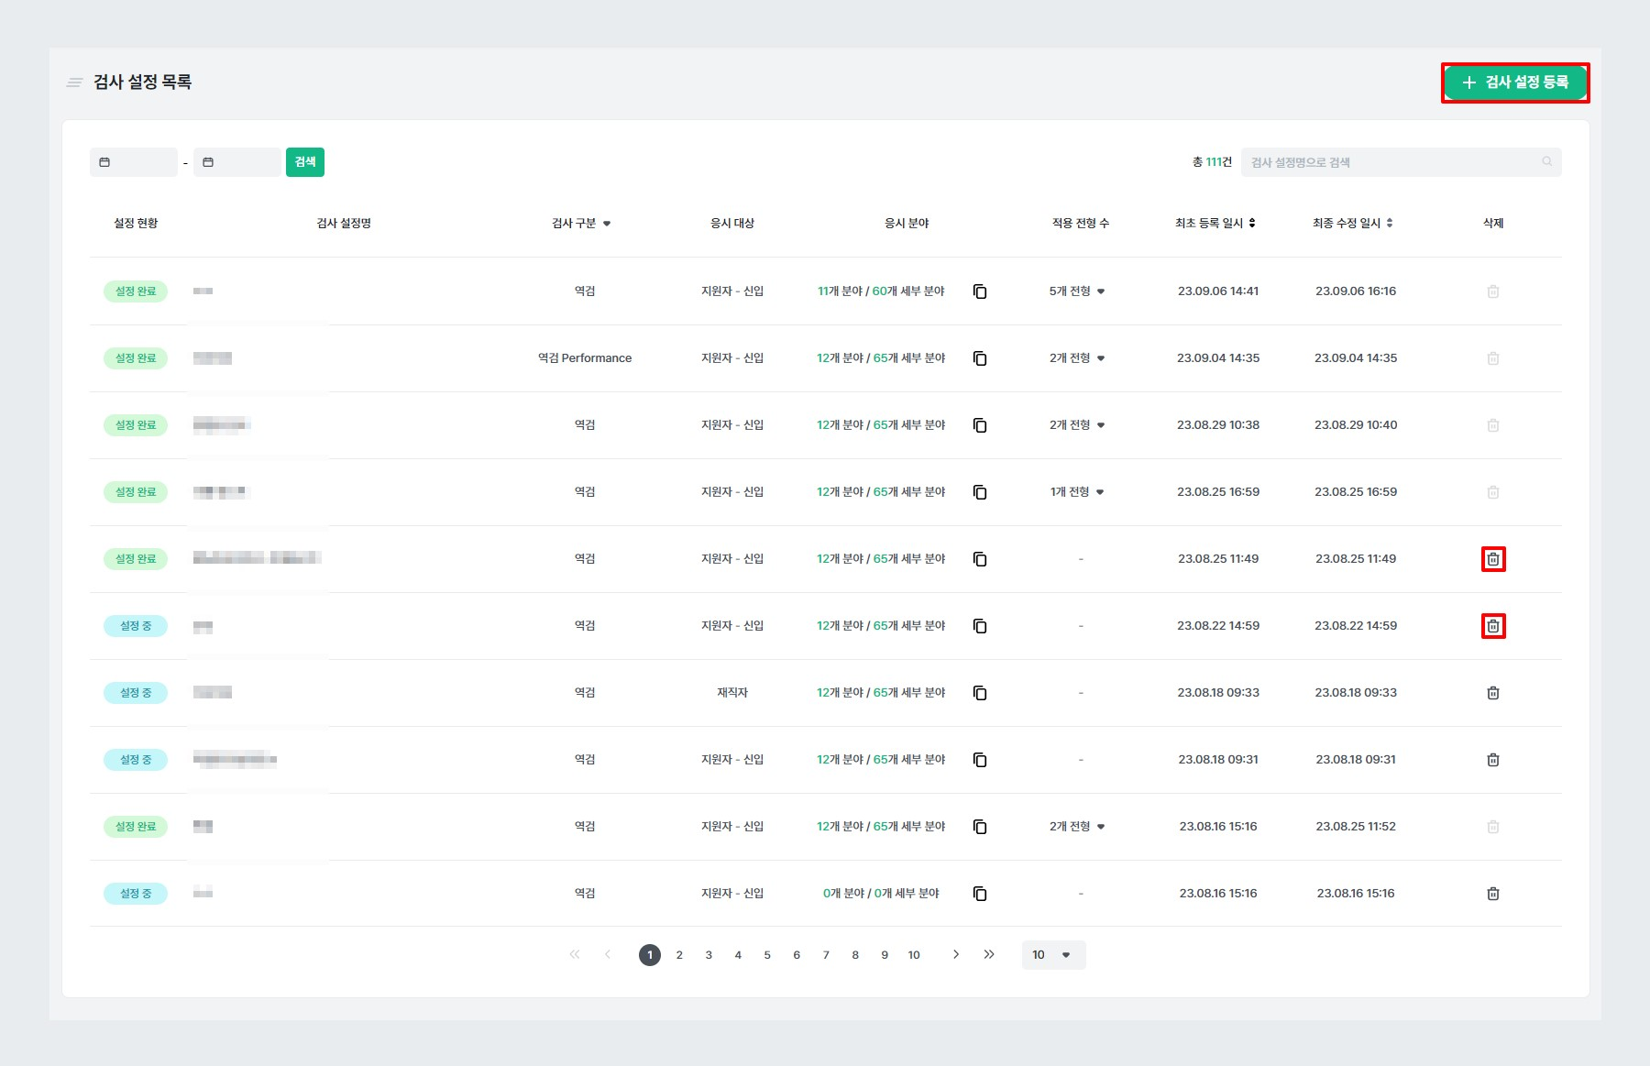The width and height of the screenshot is (1650, 1066).
Task: Click the green 검색 button
Action: pyautogui.click(x=305, y=162)
